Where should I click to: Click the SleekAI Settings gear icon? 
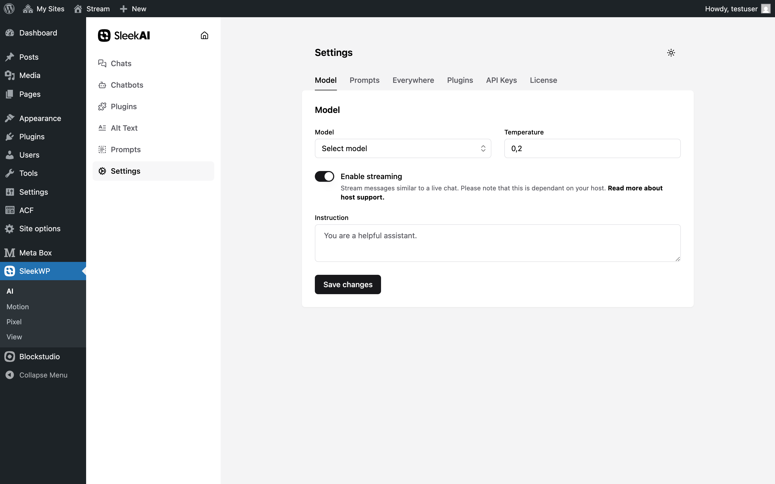(x=102, y=171)
